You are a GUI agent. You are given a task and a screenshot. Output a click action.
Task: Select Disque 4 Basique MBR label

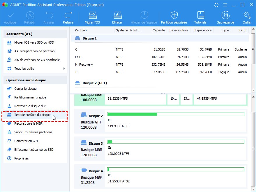click(91, 177)
